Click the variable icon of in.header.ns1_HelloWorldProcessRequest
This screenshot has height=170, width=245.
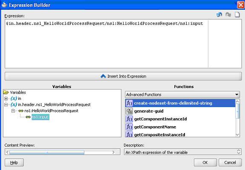14,105
